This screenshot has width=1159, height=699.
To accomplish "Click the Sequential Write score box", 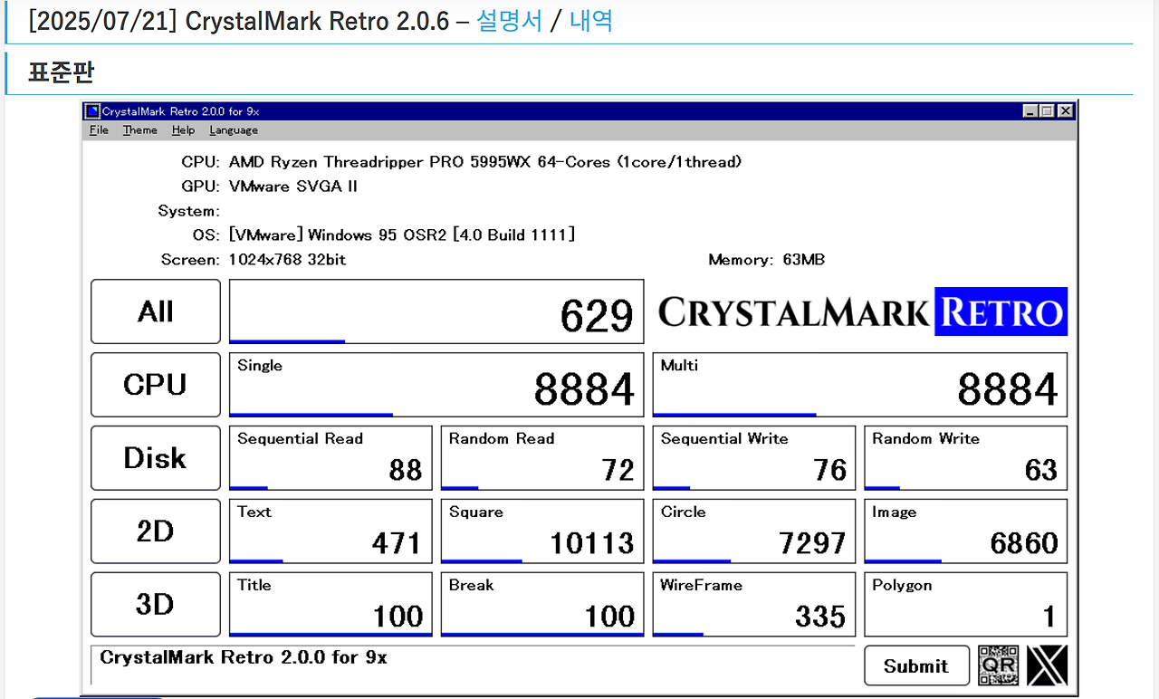I will [x=754, y=458].
